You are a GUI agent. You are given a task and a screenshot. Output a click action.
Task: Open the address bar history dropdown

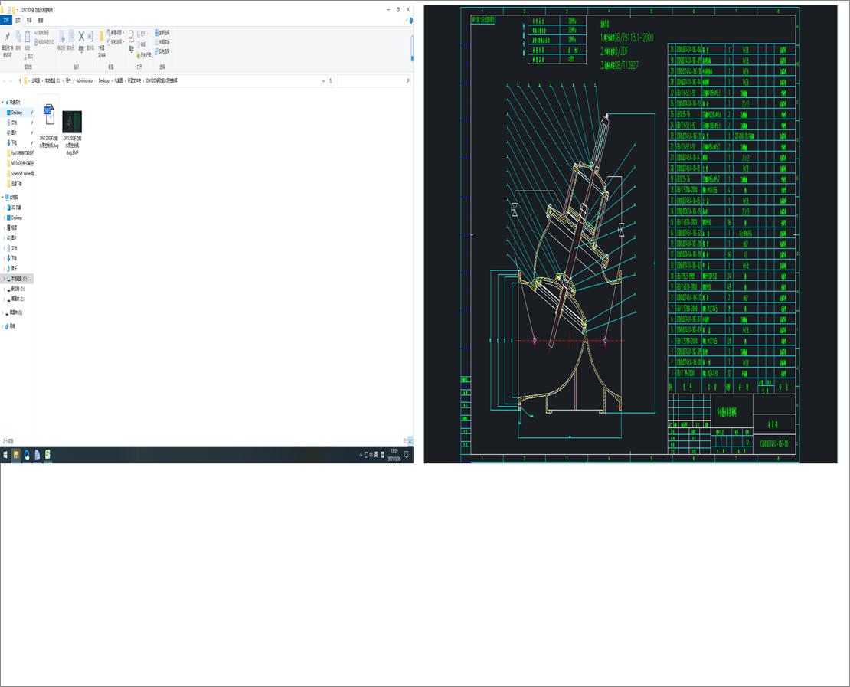click(x=323, y=81)
